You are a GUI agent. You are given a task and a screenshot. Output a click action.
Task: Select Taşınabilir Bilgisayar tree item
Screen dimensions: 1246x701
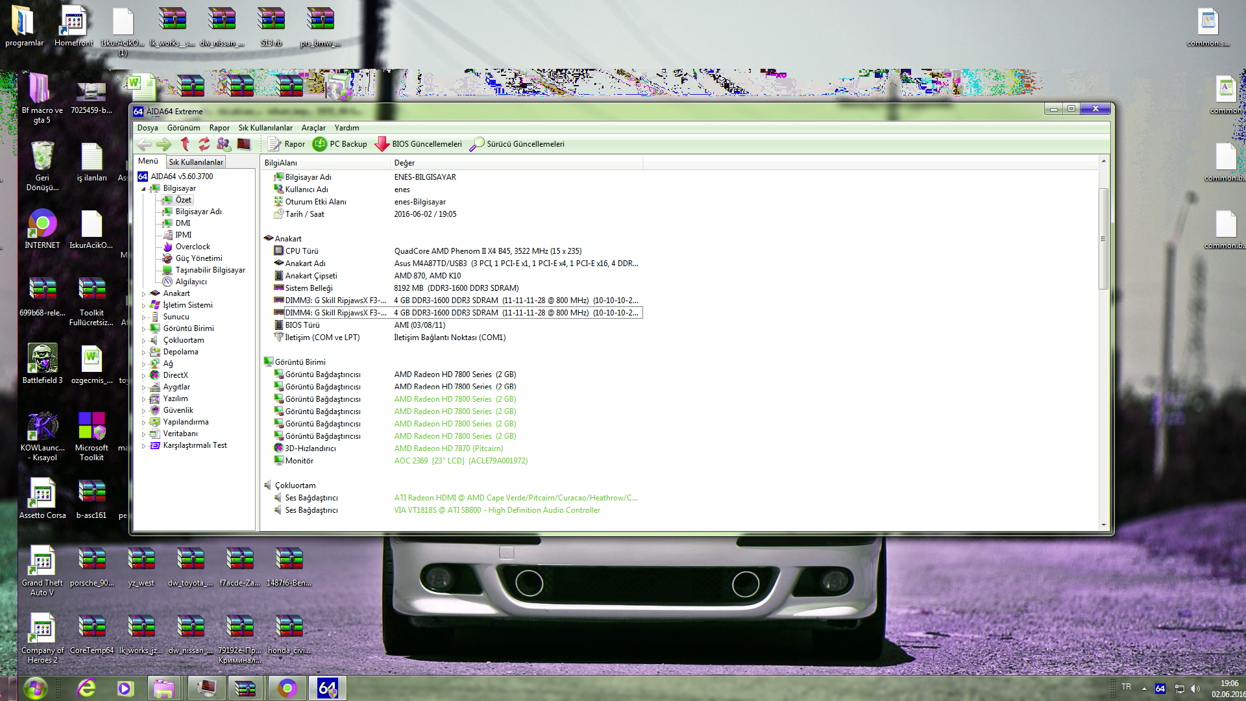(210, 270)
